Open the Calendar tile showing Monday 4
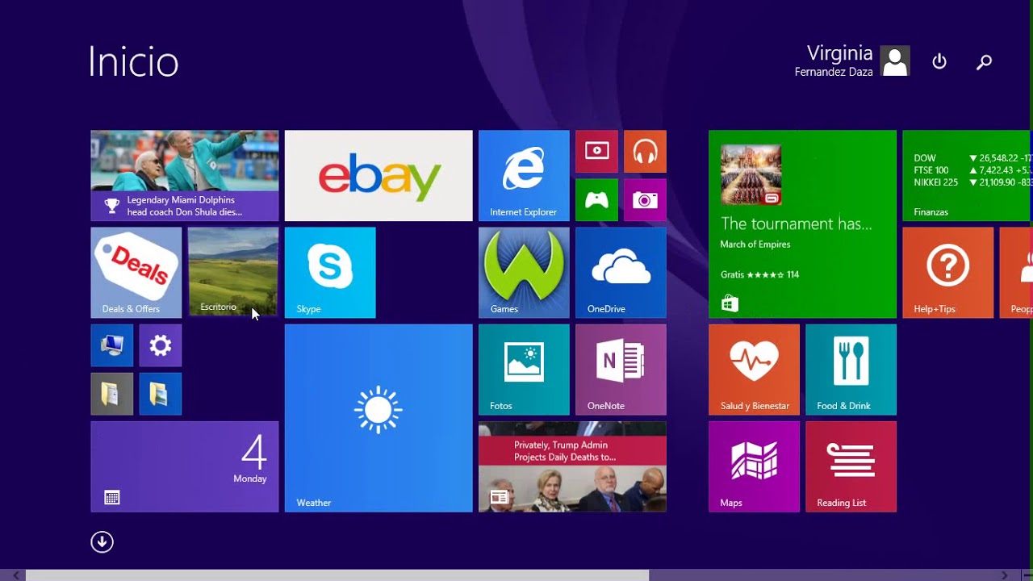 pyautogui.click(x=185, y=466)
